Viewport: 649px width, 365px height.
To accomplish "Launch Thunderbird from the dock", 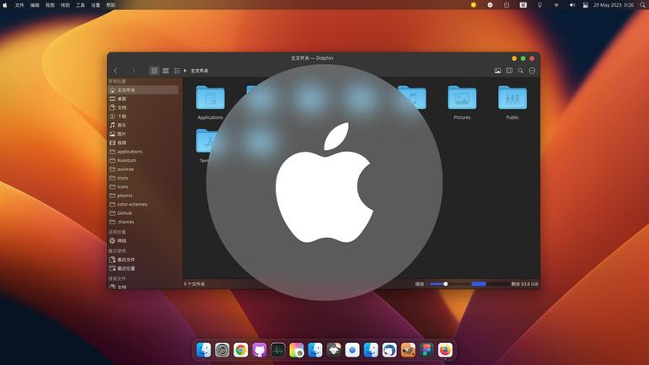I will tap(389, 350).
